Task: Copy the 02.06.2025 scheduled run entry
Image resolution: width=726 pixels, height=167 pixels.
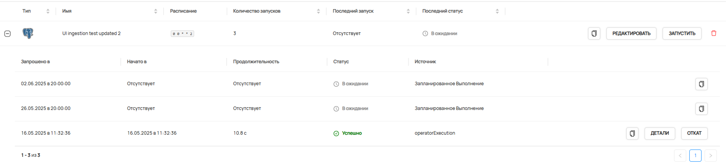Action: click(701, 84)
